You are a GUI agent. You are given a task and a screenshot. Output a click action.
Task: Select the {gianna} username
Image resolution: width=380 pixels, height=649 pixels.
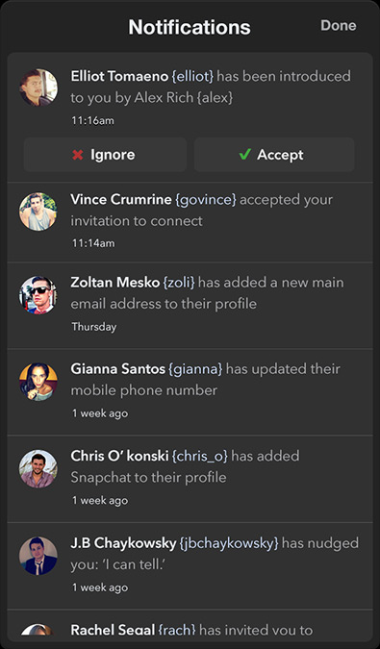click(x=195, y=369)
